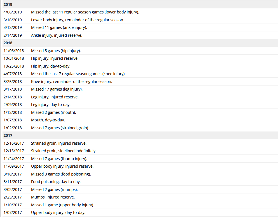This screenshot has height=217, width=279.
Task: Select the 1/02/2018 date
Action: click(x=13, y=128)
